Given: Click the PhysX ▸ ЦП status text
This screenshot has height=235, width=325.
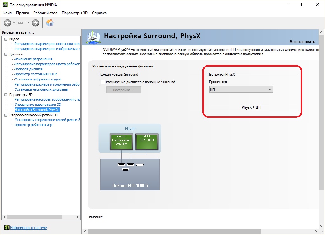Looking at the screenshot, I should (x=251, y=107).
